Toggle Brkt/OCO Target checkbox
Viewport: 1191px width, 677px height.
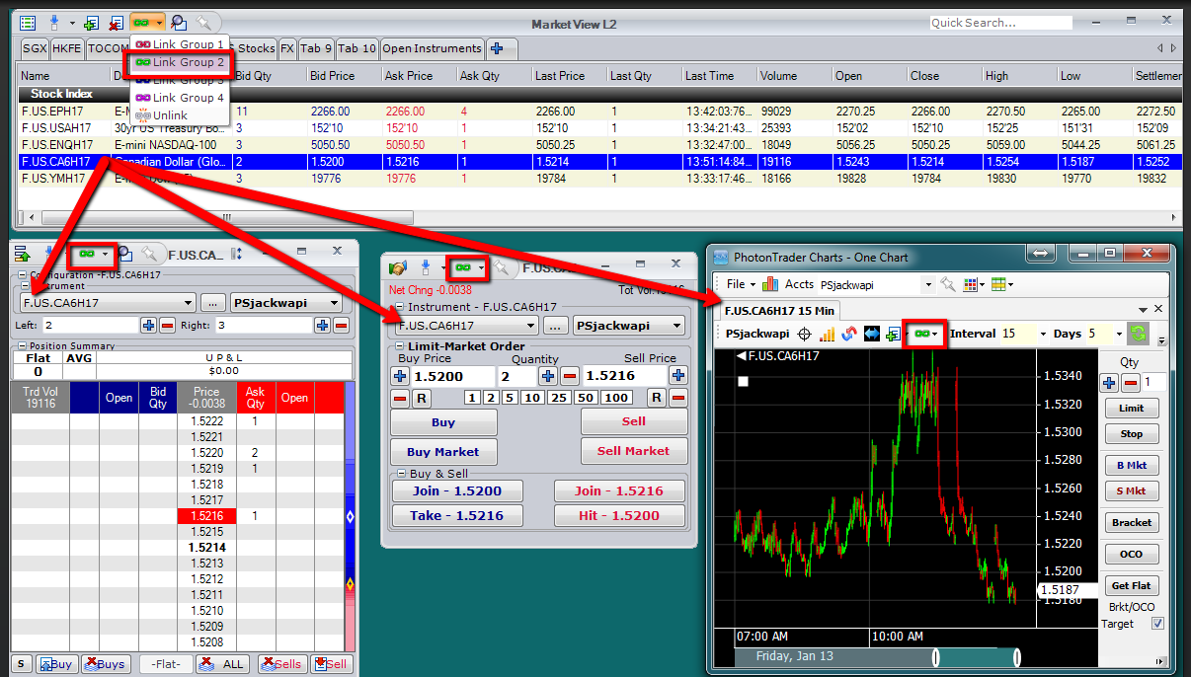1157,624
